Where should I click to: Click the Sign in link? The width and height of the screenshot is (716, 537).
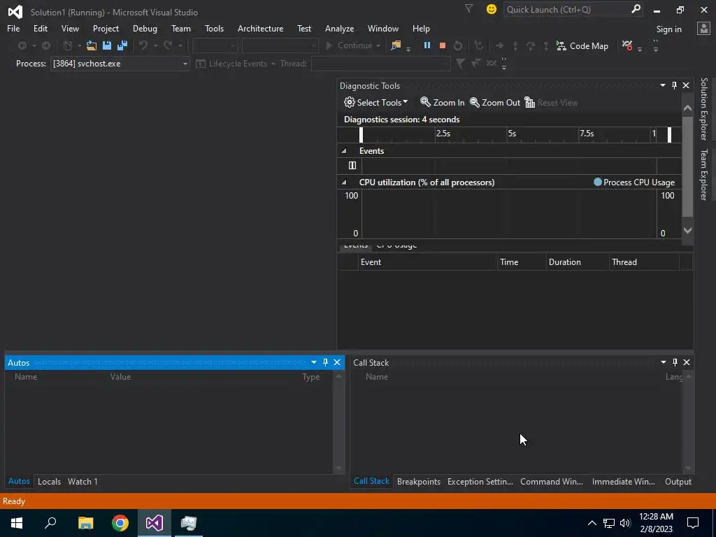668,29
